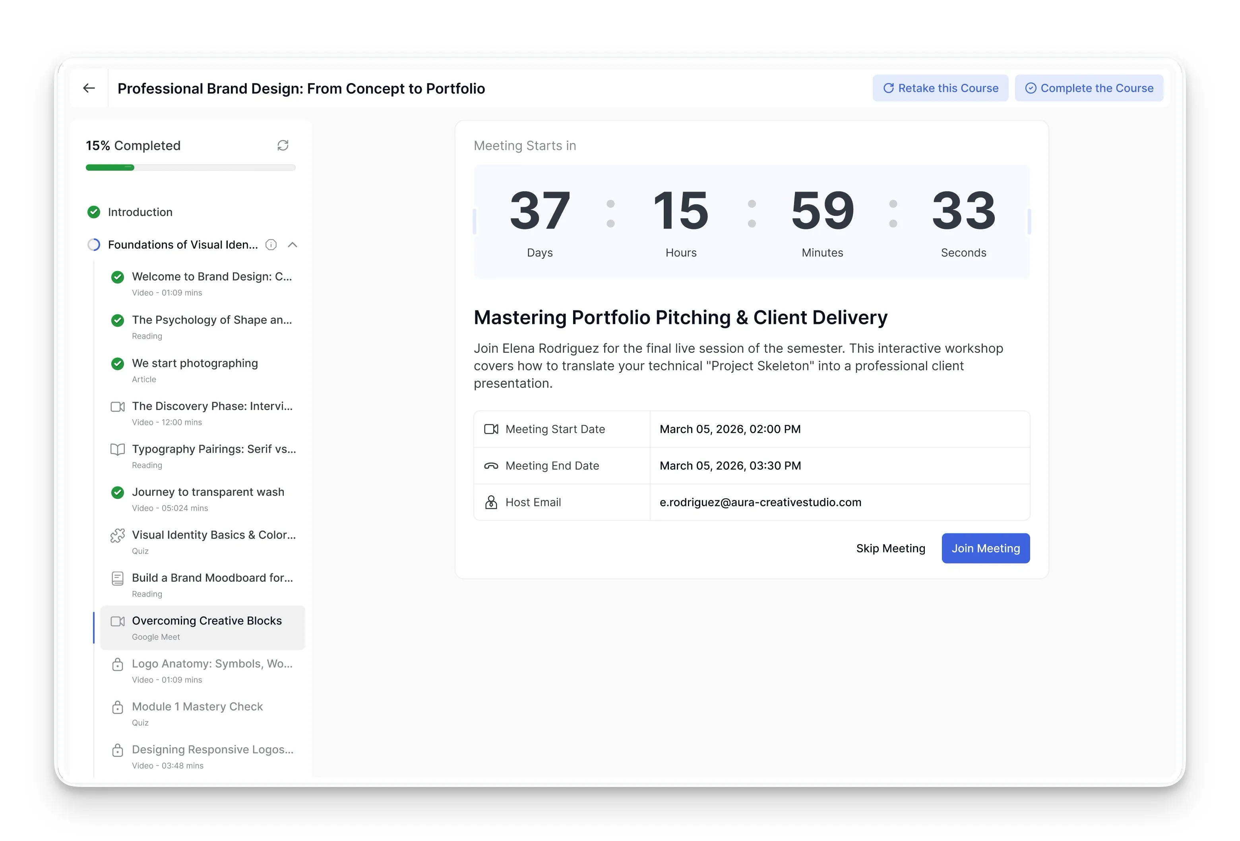
Task: Click the green check of Journey to transparent wash
Action: coord(117,492)
